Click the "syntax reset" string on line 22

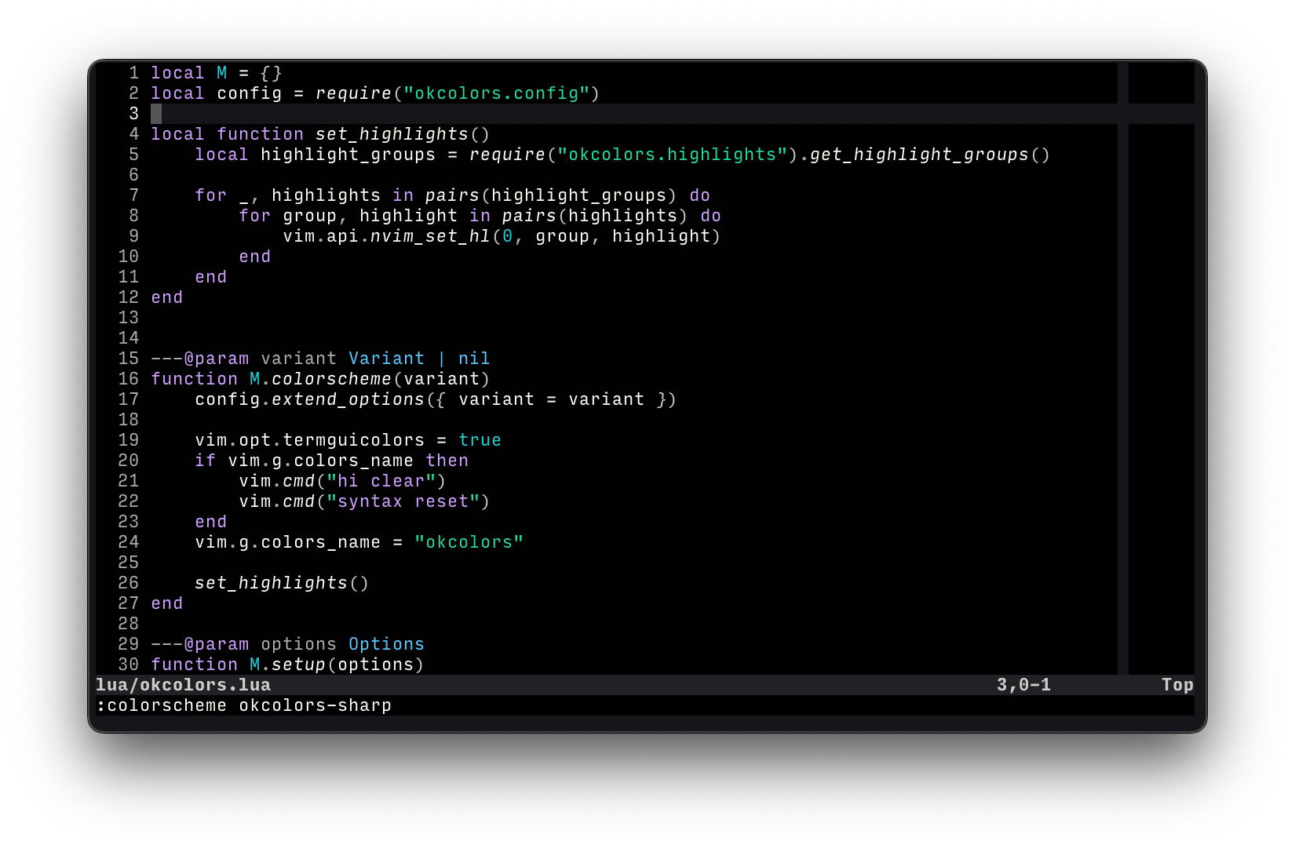coord(403,501)
